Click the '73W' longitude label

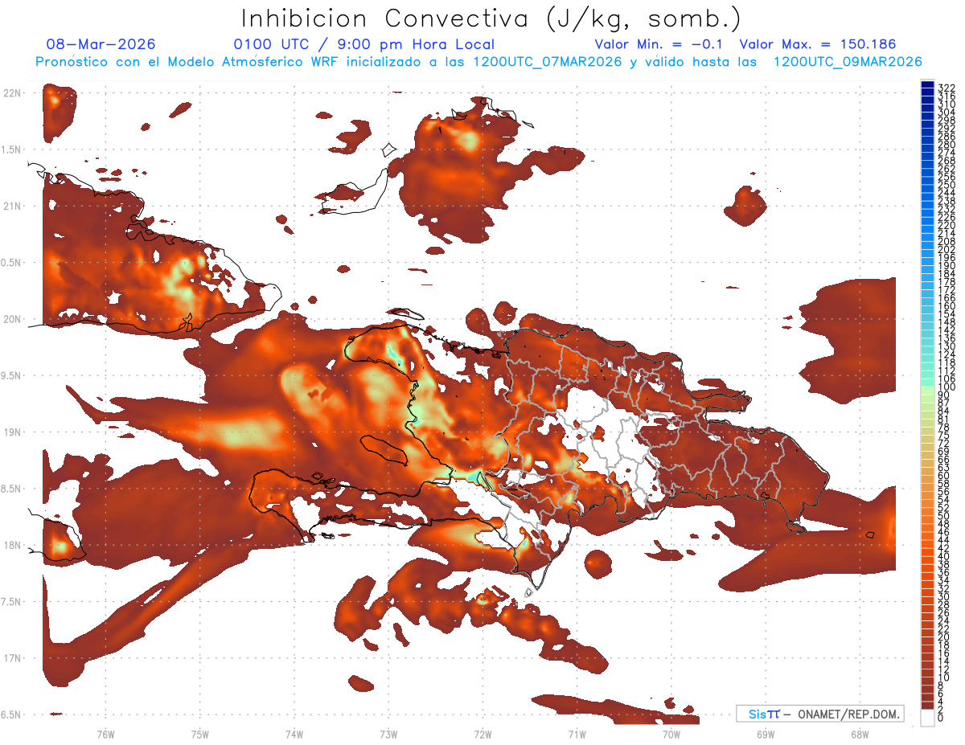click(388, 734)
